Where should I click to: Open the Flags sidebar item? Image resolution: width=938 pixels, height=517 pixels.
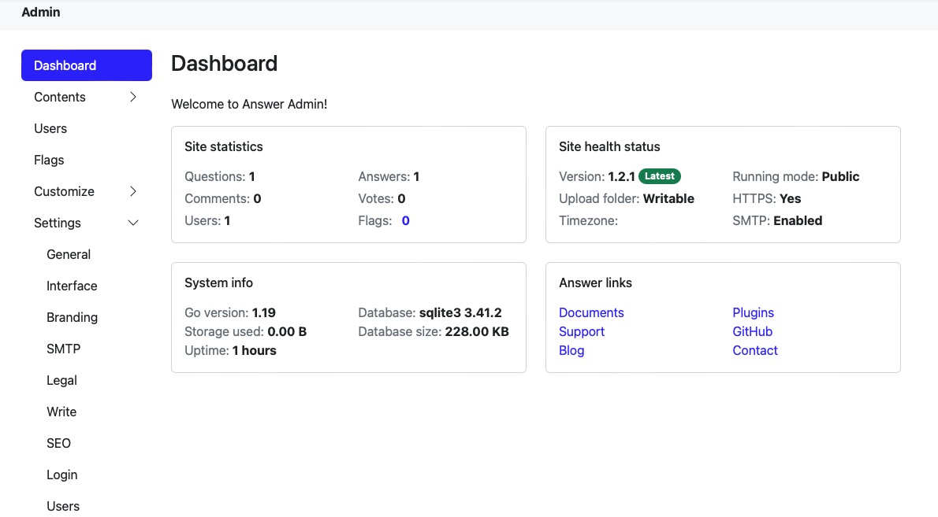[48, 160]
